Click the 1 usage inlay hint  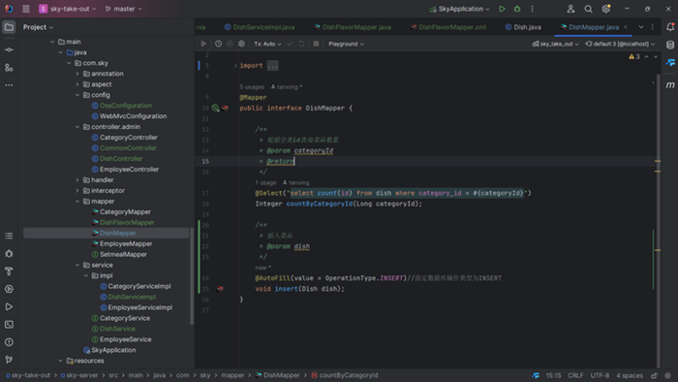coord(265,182)
